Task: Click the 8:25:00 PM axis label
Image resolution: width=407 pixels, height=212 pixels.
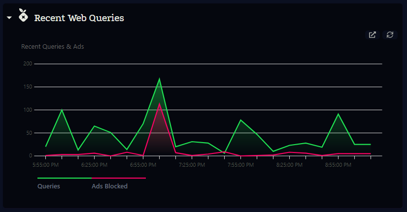Action: 289,165
